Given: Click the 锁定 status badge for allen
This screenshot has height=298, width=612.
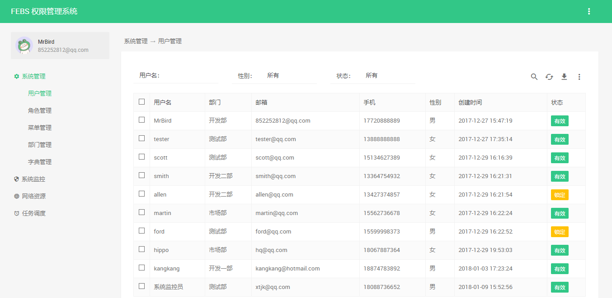Looking at the screenshot, I should 560,195.
